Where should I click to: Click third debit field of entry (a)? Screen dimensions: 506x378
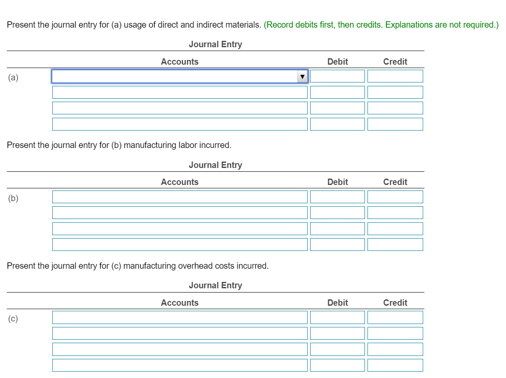(338, 108)
